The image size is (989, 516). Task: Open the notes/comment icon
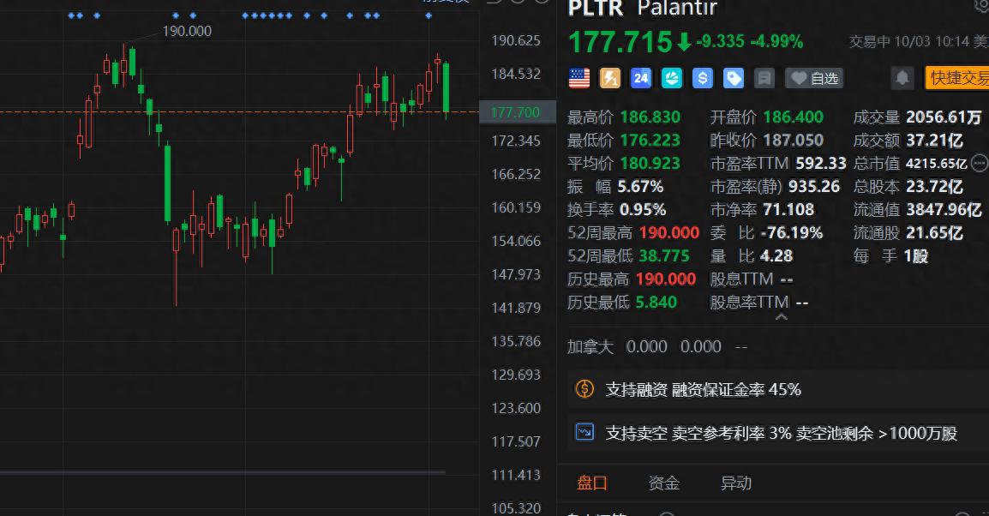[763, 78]
